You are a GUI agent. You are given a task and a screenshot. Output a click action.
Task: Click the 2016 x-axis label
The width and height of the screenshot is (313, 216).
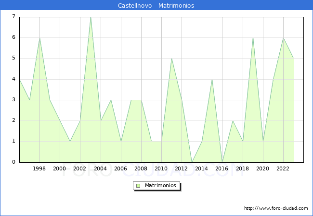click(x=222, y=168)
